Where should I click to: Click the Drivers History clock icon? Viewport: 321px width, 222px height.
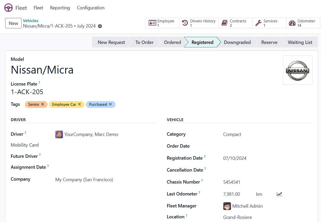pos(185,23)
